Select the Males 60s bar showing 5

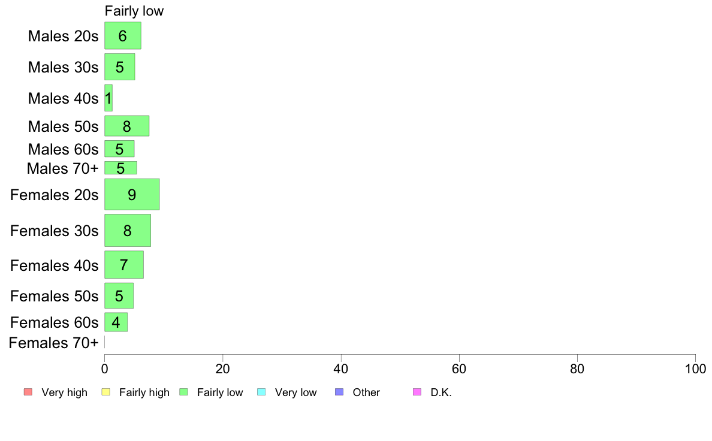point(119,149)
